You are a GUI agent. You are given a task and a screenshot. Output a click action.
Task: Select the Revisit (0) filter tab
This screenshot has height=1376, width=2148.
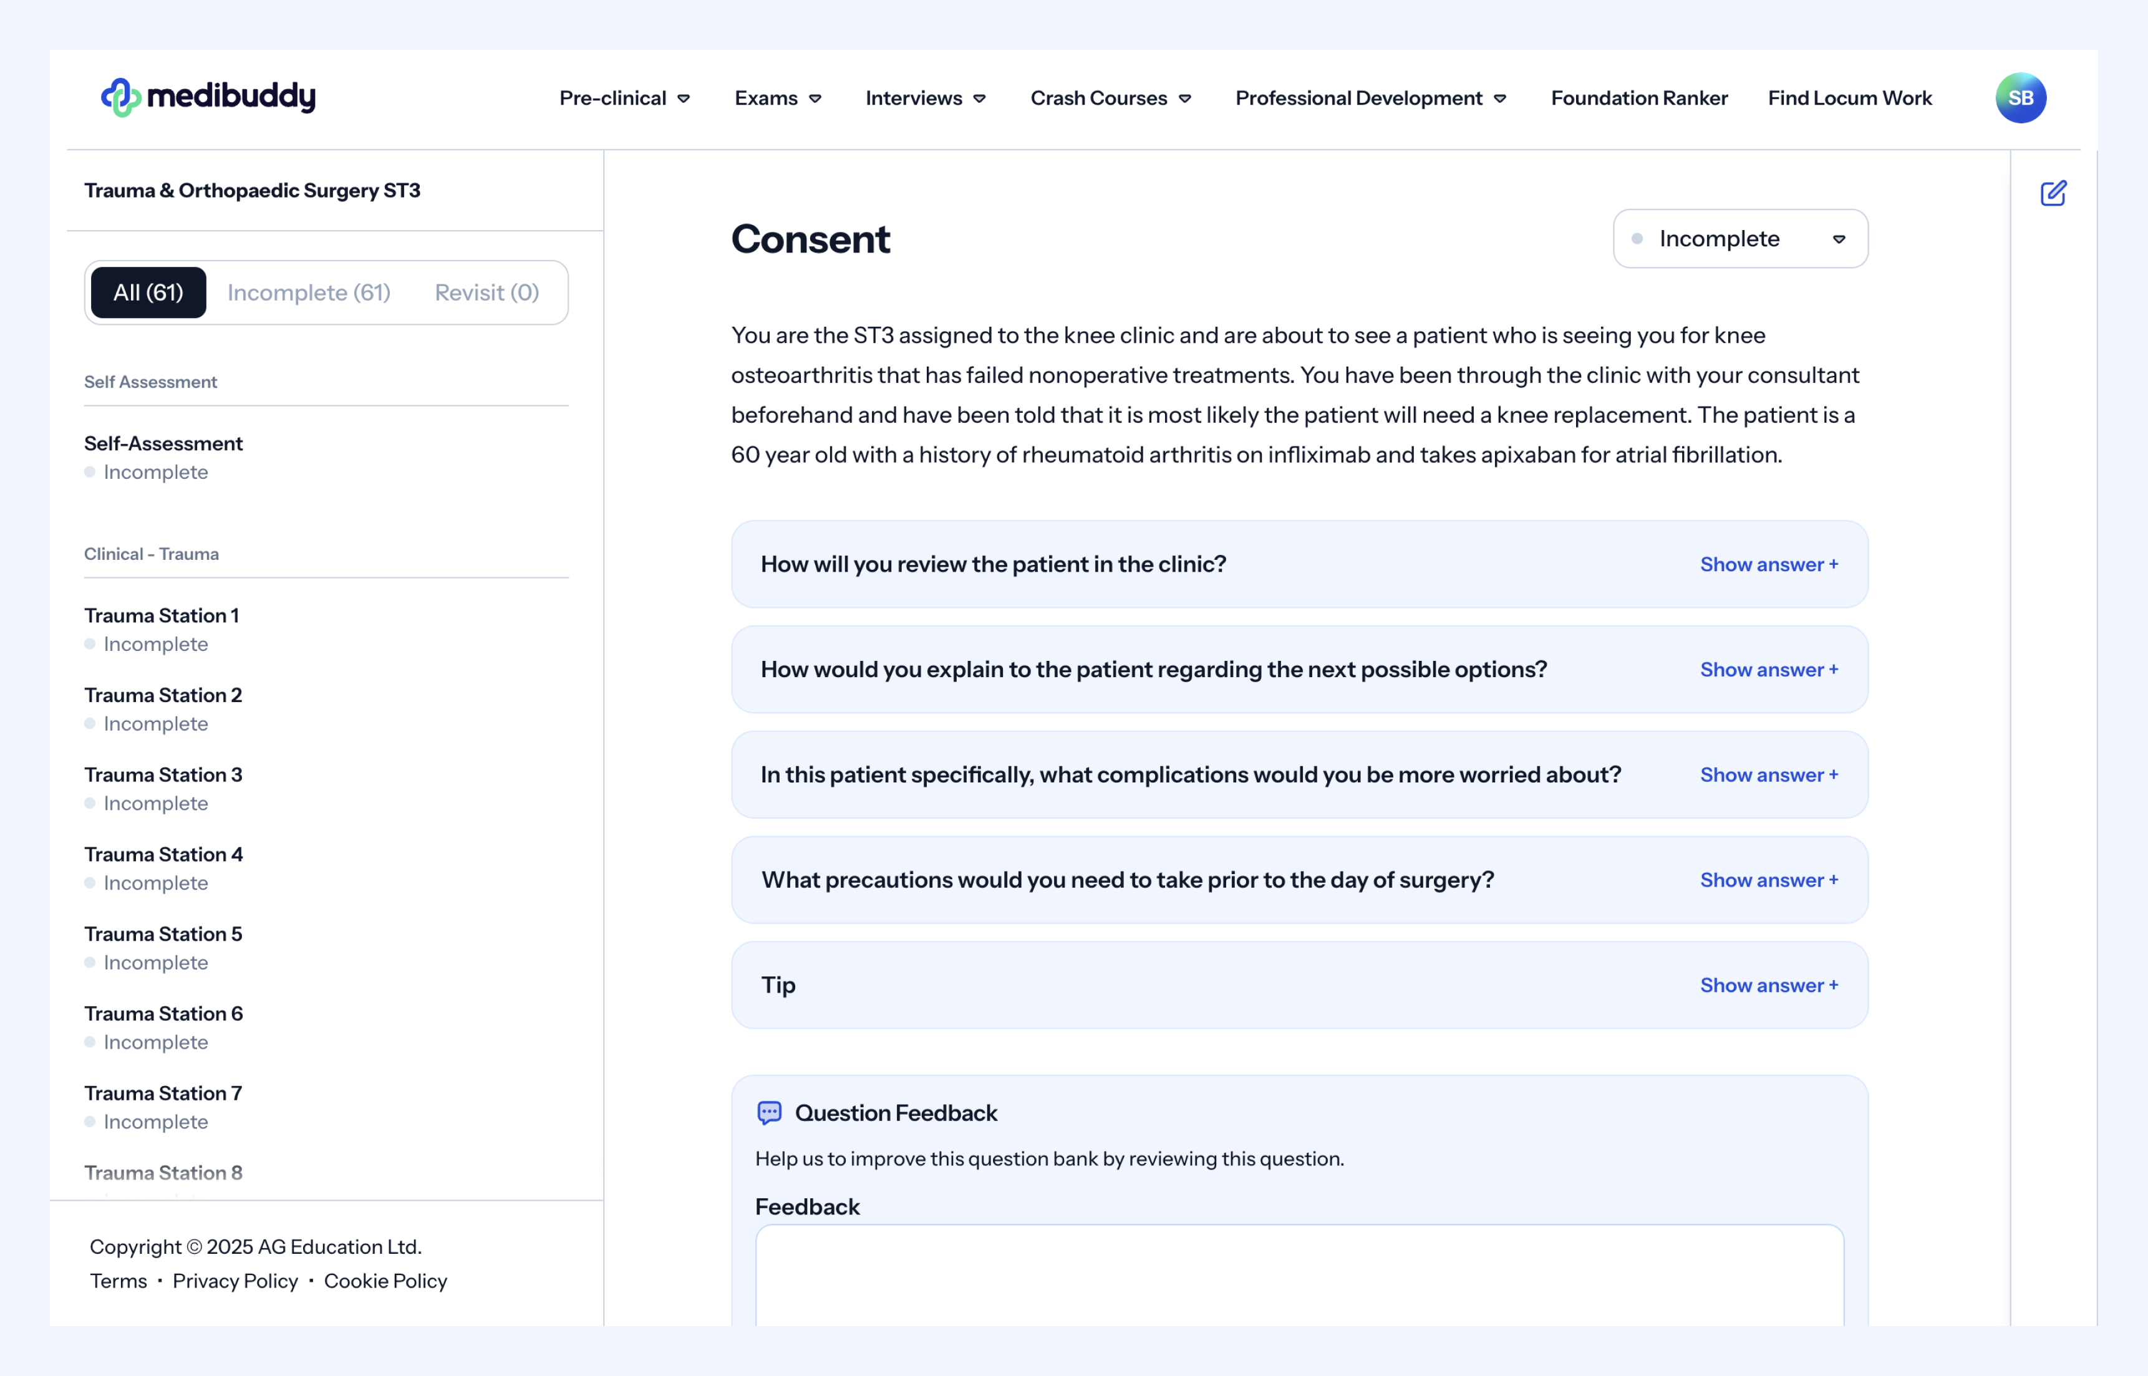pos(486,292)
